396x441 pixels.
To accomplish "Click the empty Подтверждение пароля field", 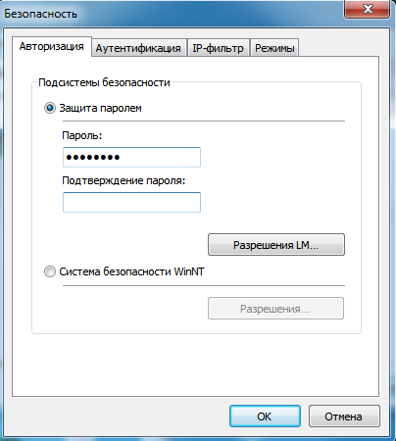I will point(131,202).
